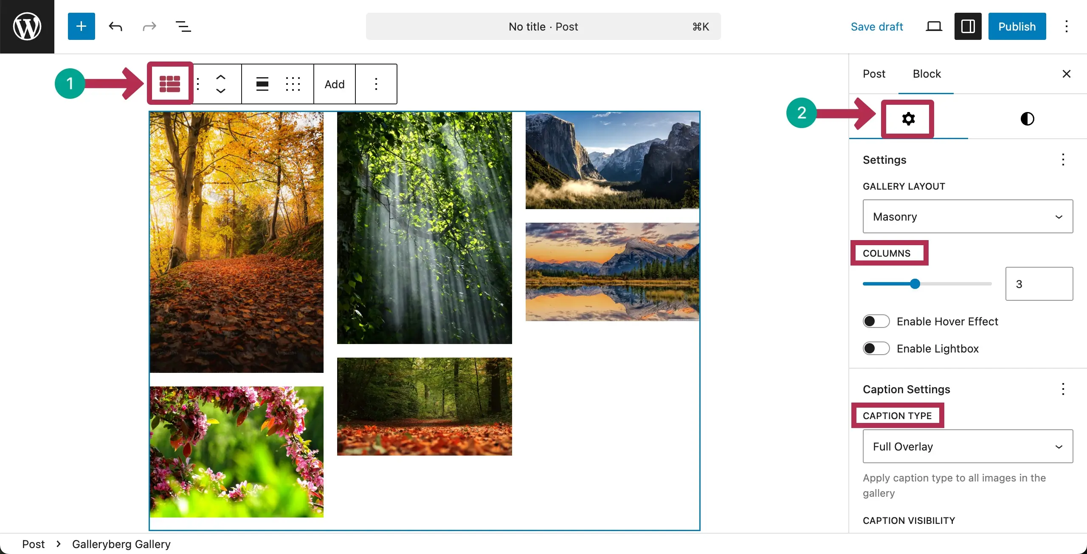Click the Preview icon near Save draft
1087x554 pixels.
(934, 26)
